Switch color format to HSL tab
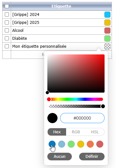 pyautogui.click(x=95, y=132)
